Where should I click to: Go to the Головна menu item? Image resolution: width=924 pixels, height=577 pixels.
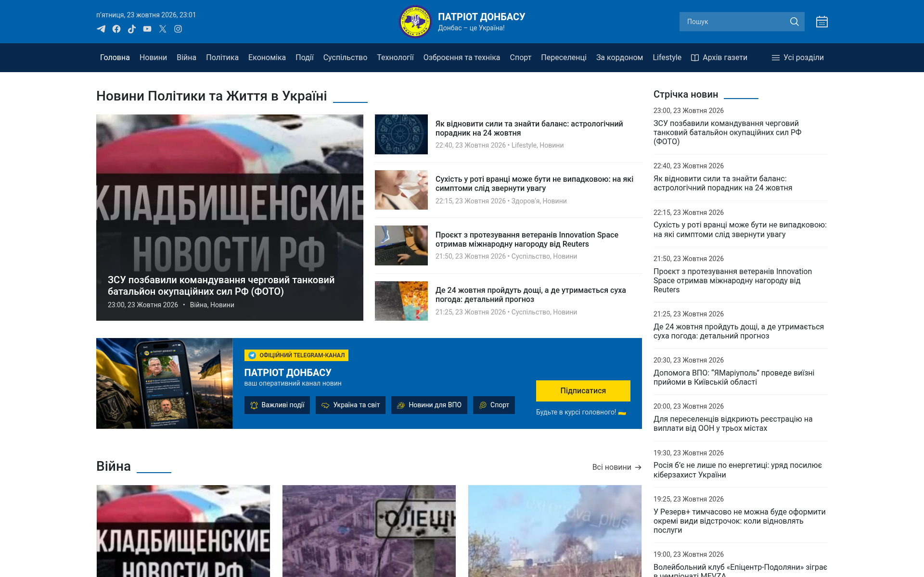(x=115, y=57)
